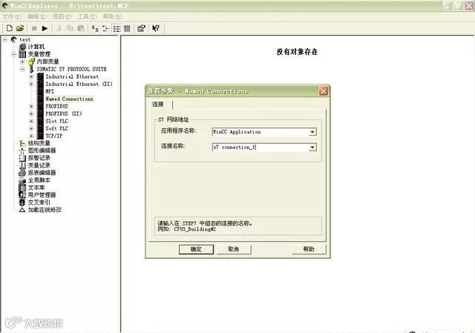
Task: Select the 结构变量 structure tag icon
Action: pos(22,143)
